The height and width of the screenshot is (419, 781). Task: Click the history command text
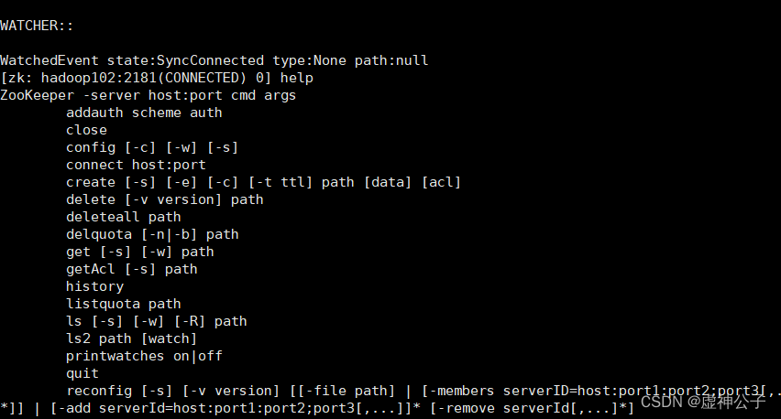pyautogui.click(x=94, y=286)
